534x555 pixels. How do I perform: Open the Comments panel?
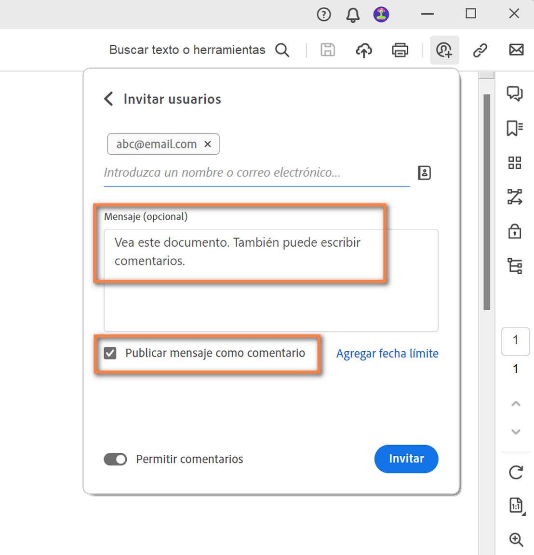point(515,94)
